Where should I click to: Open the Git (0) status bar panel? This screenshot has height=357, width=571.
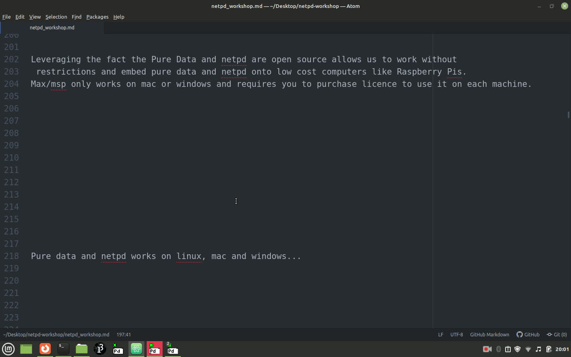point(557,334)
